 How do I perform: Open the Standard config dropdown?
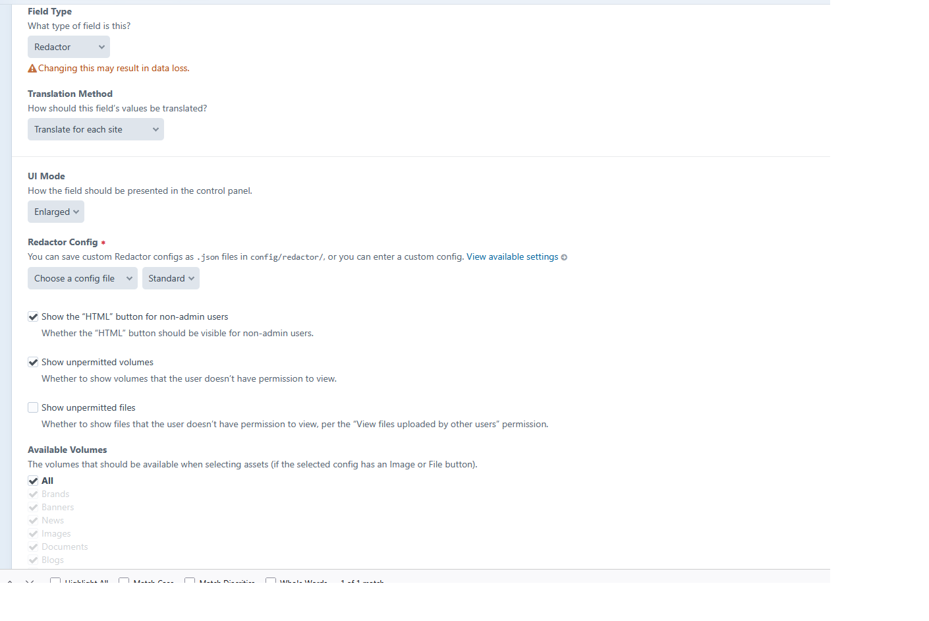point(171,279)
